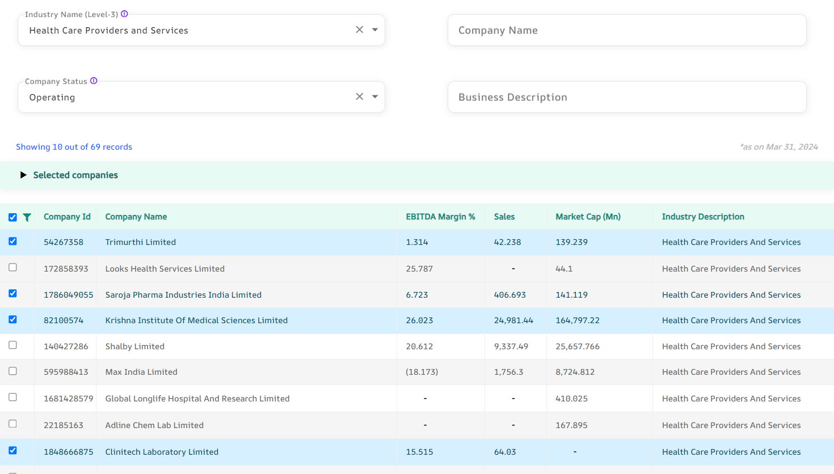834x474 pixels.
Task: Expand the Selected companies section
Action: pyautogui.click(x=23, y=175)
